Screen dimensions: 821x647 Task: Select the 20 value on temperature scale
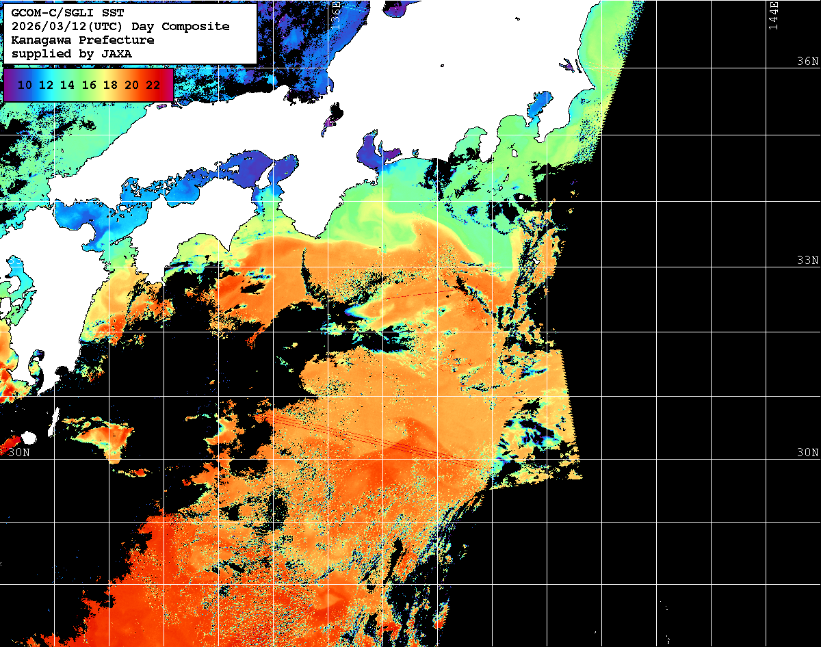click(x=131, y=85)
